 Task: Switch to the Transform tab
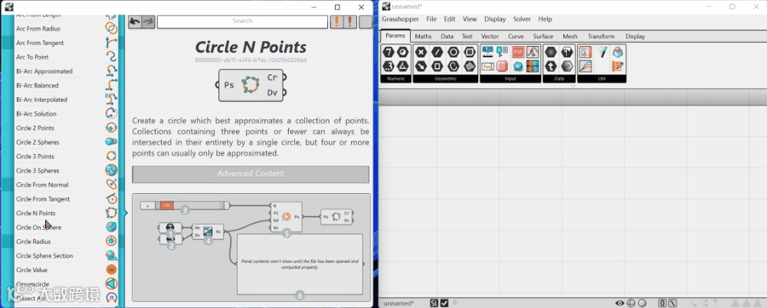point(601,36)
